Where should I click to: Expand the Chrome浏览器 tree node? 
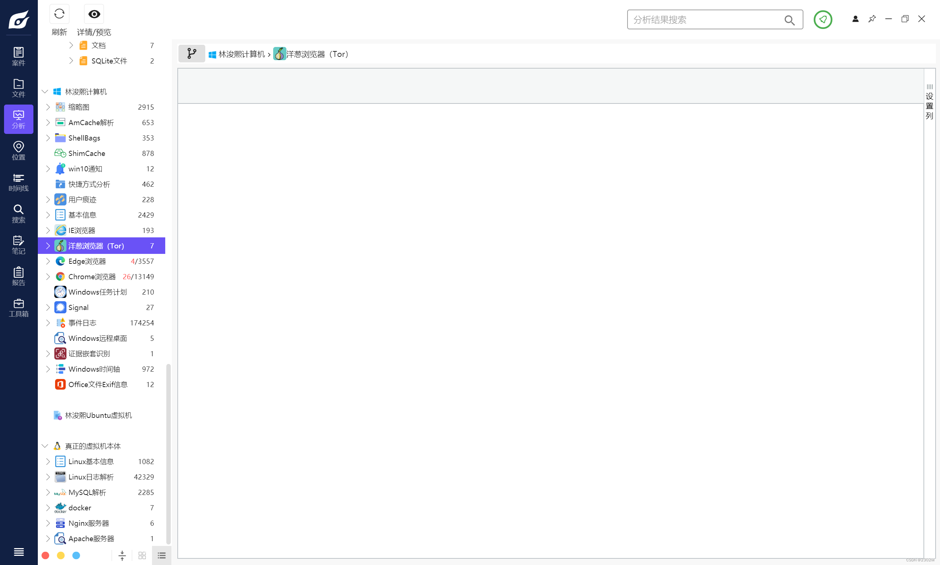pyautogui.click(x=48, y=277)
